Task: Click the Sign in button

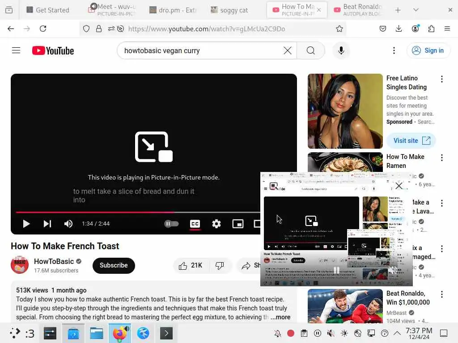Action: [428, 50]
